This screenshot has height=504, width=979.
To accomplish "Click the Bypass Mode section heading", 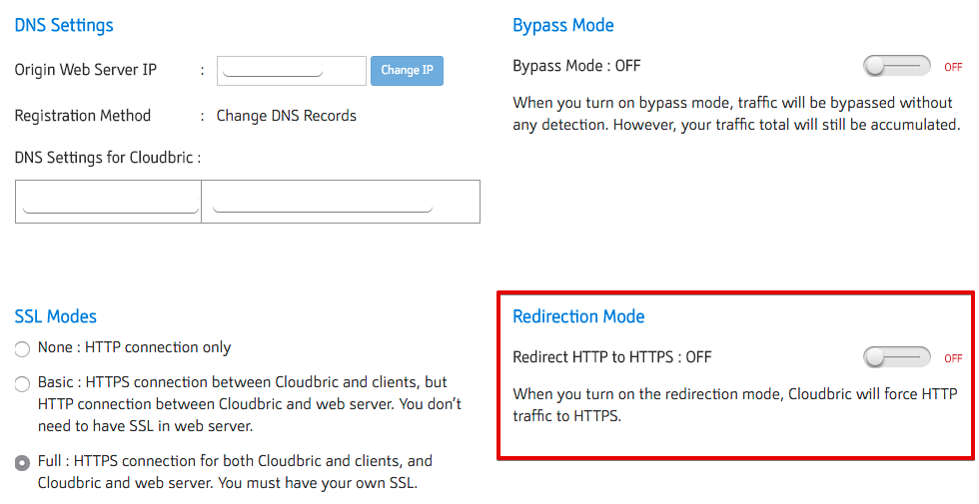I will point(563,26).
